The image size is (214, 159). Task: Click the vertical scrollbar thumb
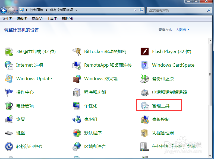210,74
